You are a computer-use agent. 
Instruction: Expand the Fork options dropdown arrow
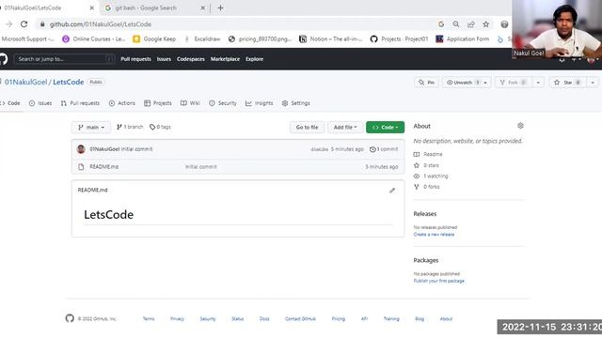point(538,83)
